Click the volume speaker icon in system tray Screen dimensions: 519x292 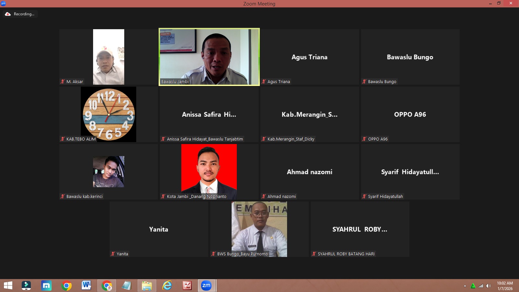489,286
